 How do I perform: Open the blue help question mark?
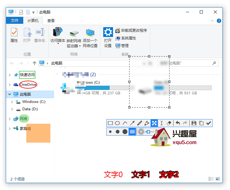point(219,21)
